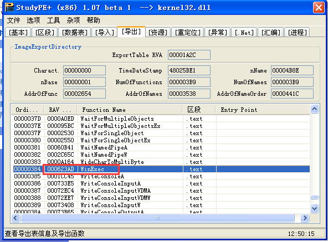Image resolution: width=328 pixels, height=242 pixels.
Task: Select the WideCharToMultiByte row
Action: pyautogui.click(x=161, y=162)
